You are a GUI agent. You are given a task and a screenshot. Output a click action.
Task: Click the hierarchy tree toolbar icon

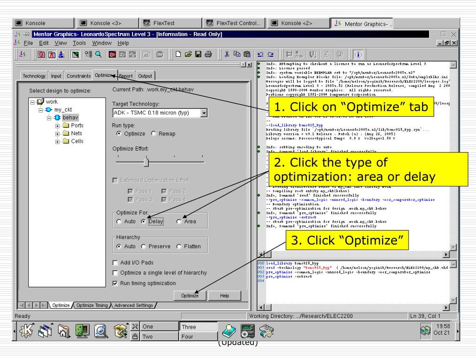pos(88,54)
